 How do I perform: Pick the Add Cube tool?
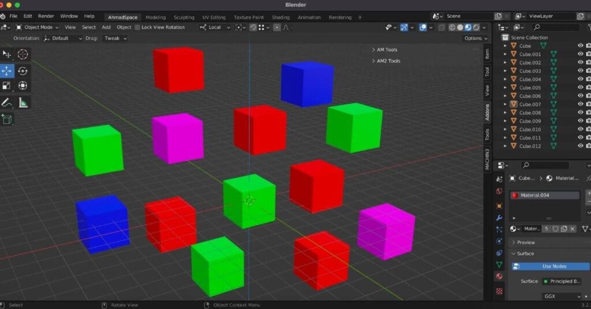coord(7,119)
